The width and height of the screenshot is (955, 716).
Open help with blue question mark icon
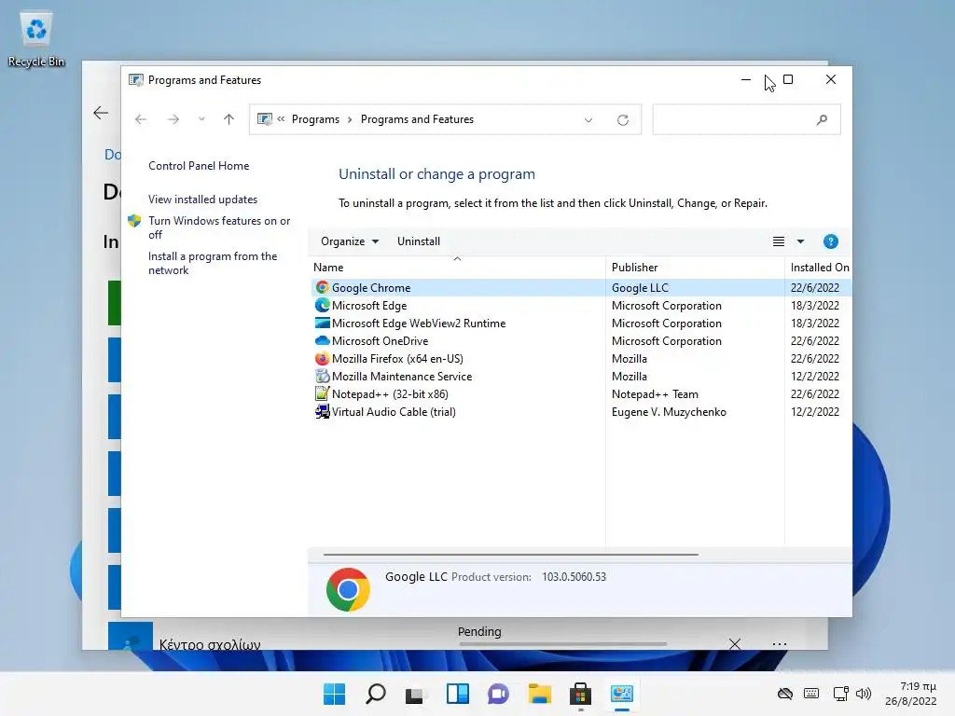click(830, 241)
